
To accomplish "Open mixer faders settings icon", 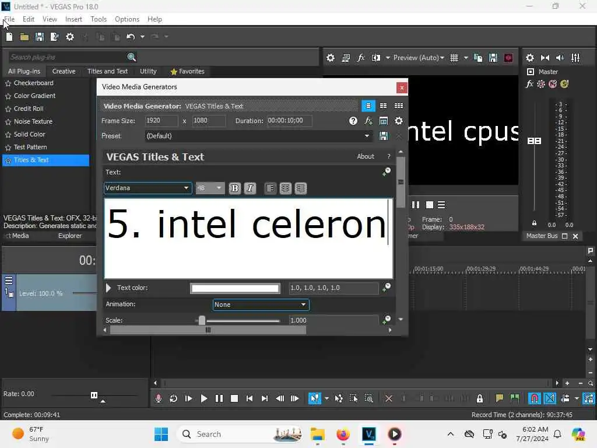I will [575, 58].
